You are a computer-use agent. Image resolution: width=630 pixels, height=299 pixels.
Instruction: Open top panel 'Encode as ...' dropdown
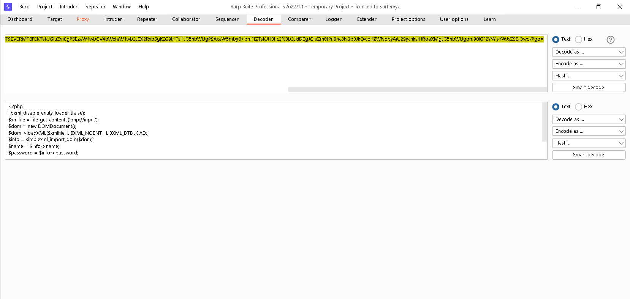click(589, 64)
